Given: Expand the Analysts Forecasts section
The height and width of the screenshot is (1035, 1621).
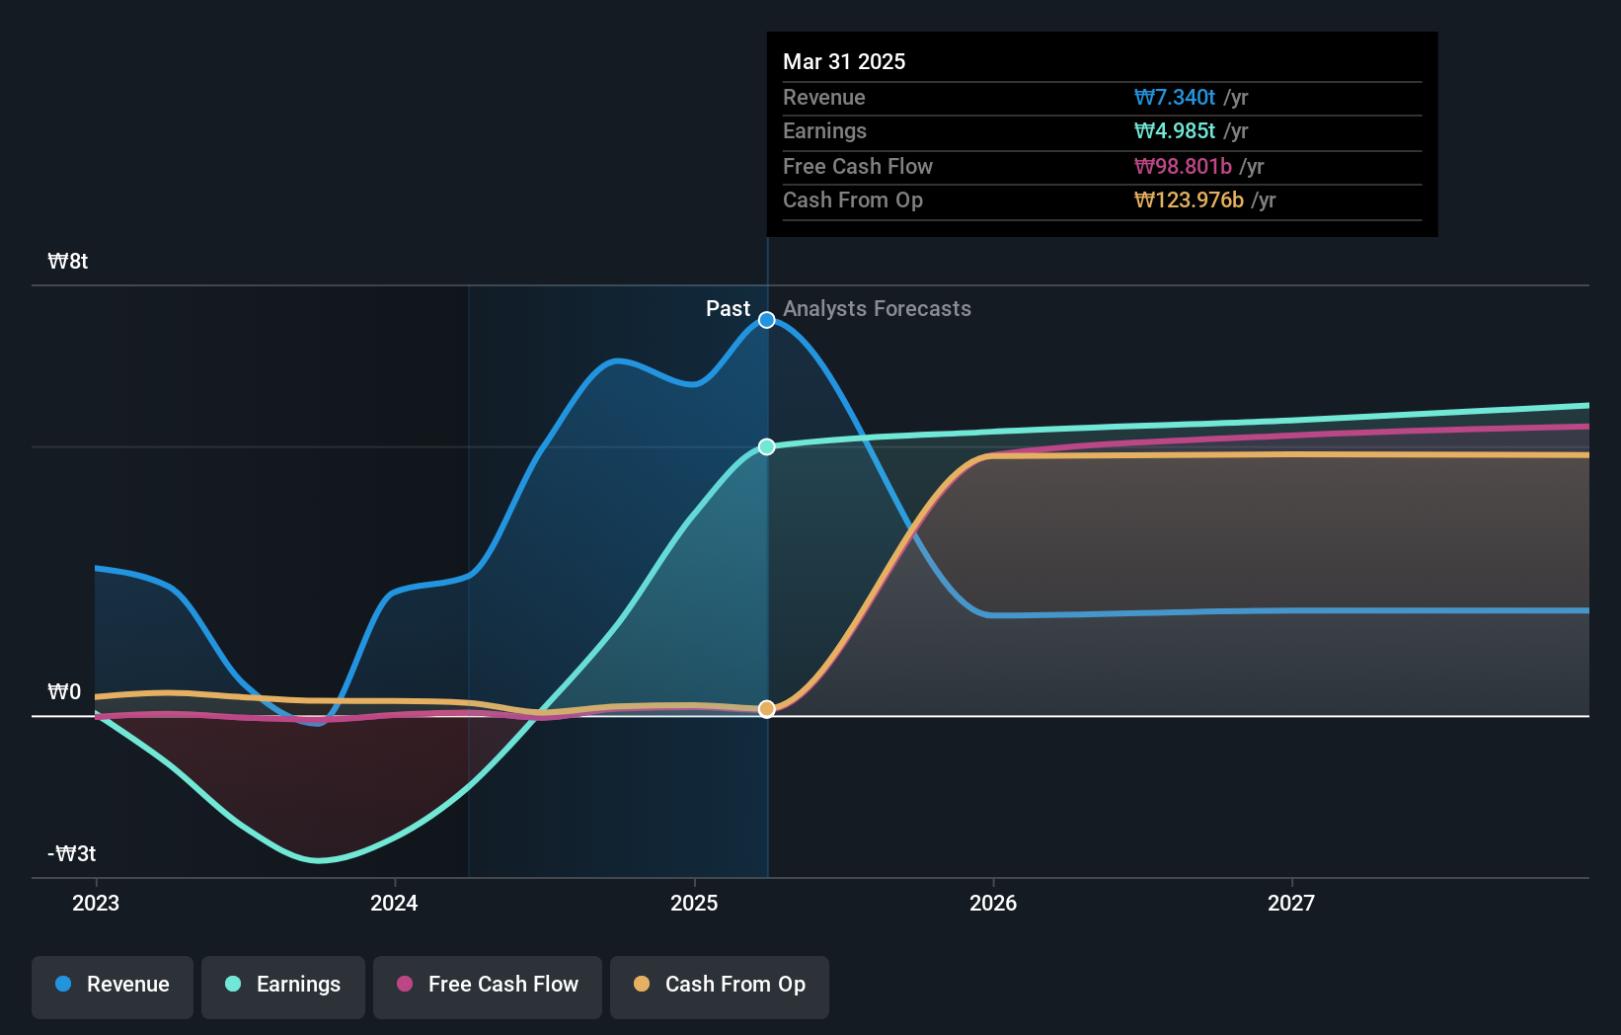Looking at the screenshot, I should point(877,309).
